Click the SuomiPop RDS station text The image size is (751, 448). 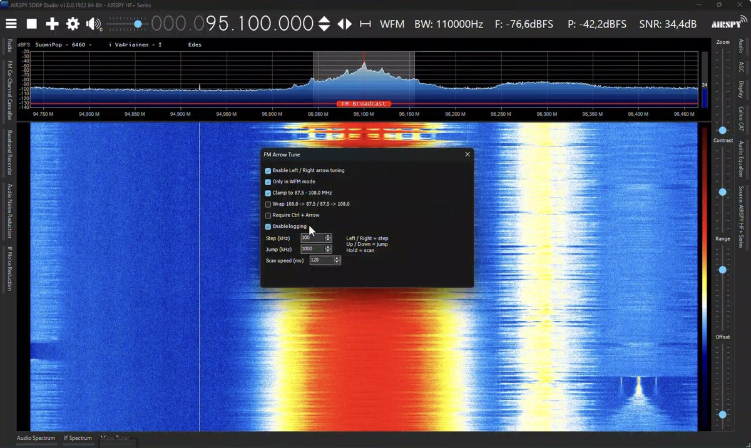coord(49,45)
